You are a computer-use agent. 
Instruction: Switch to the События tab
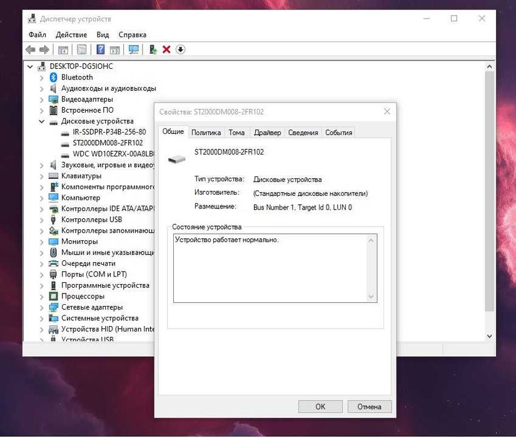(x=338, y=133)
